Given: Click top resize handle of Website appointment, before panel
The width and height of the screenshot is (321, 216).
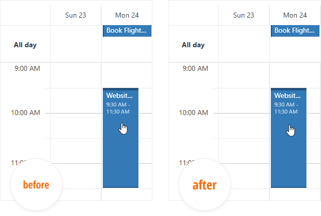Looking at the screenshot, I should point(120,89).
